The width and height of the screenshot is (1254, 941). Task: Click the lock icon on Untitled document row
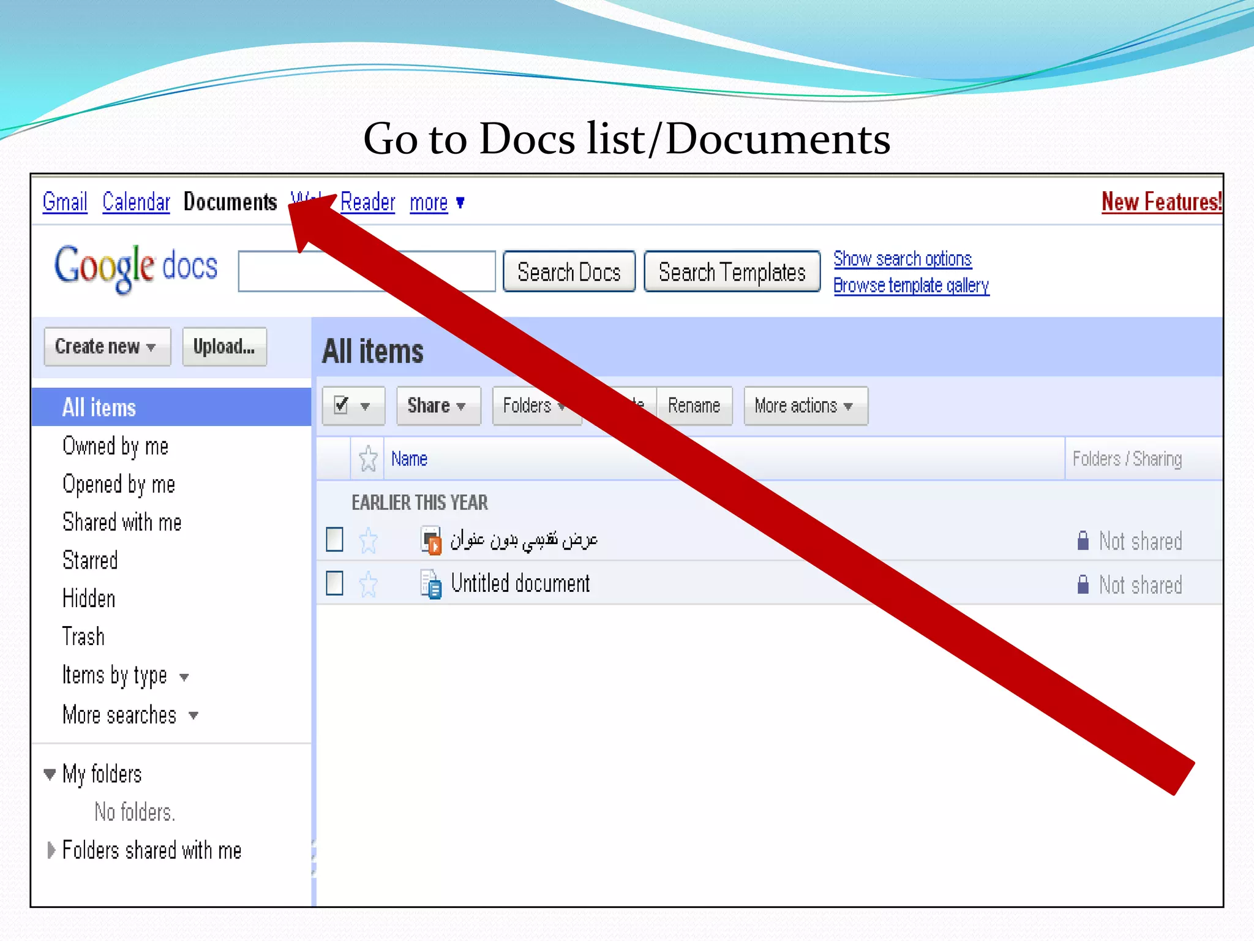(x=1083, y=584)
